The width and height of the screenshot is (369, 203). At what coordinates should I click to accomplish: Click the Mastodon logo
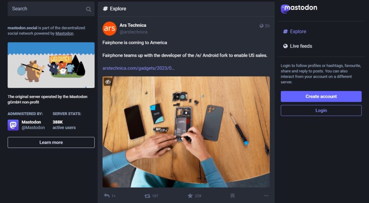pos(299,8)
